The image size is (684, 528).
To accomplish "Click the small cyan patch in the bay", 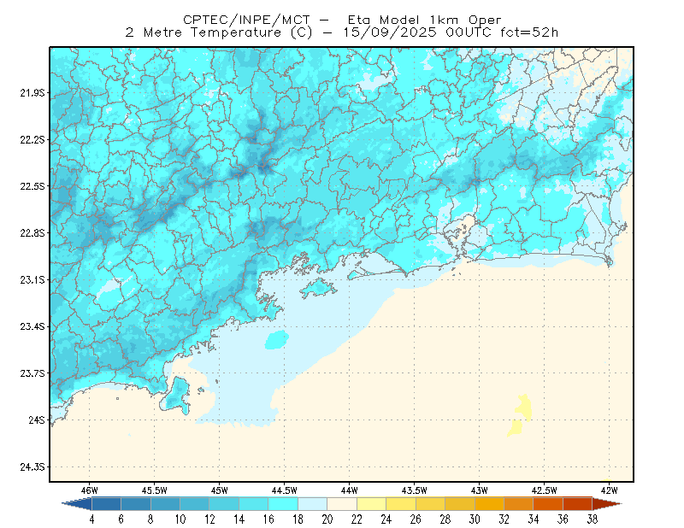I will coord(277,340).
